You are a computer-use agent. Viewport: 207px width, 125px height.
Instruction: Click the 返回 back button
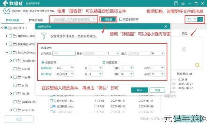[19, 119]
